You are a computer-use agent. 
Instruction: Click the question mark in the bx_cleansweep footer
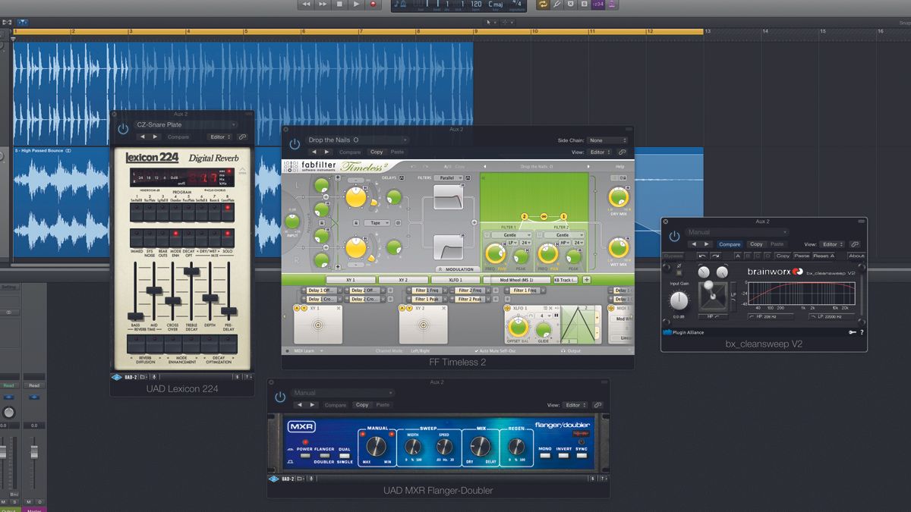point(862,332)
